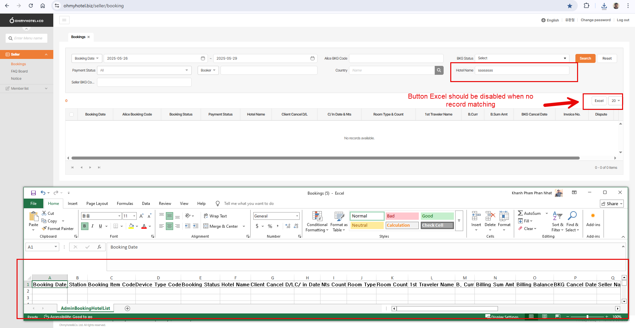Image resolution: width=635 pixels, height=328 pixels.
Task: Open the calendar icon for start date
Action: 203,58
